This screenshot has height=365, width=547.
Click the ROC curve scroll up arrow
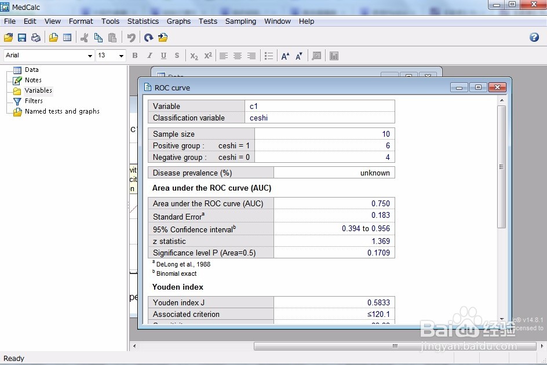[502, 100]
